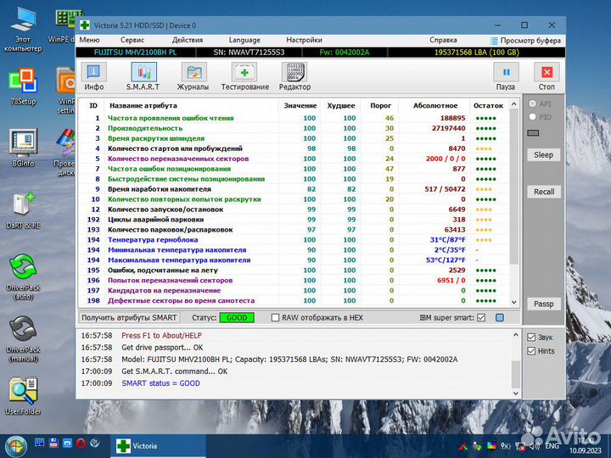The image size is (611, 458).
Task: Open the Сервис menu
Action: [x=132, y=40]
